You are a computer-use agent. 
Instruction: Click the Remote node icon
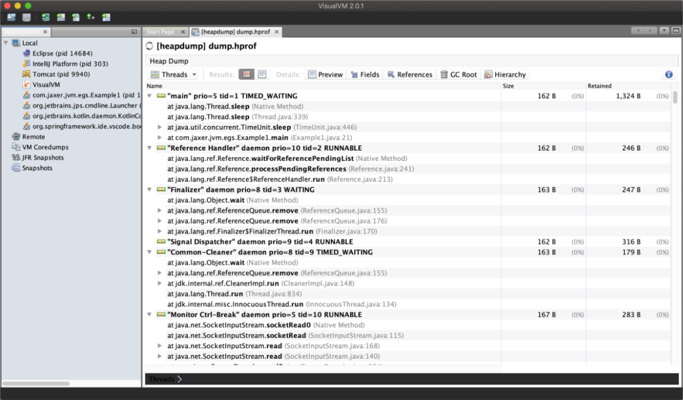(x=16, y=136)
